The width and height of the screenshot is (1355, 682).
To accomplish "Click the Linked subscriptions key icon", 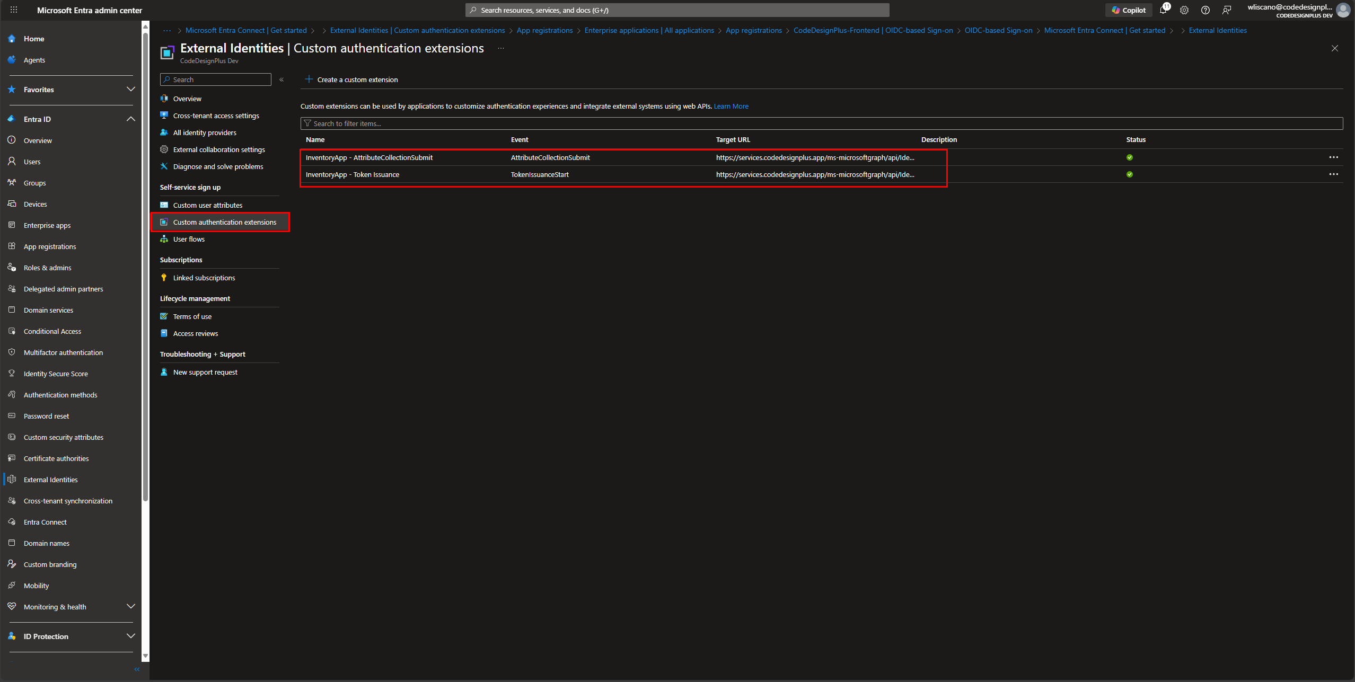I will 164,278.
